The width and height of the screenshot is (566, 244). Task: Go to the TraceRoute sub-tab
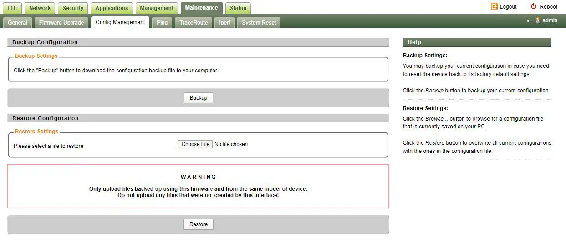click(x=194, y=22)
